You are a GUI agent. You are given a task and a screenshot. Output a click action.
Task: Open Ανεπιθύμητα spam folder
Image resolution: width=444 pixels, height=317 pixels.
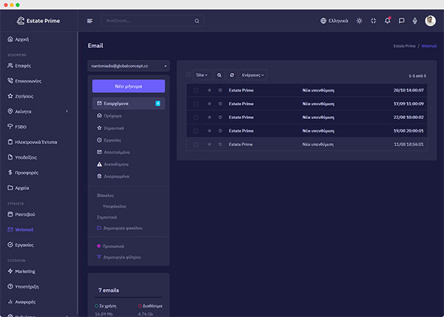[112, 164]
